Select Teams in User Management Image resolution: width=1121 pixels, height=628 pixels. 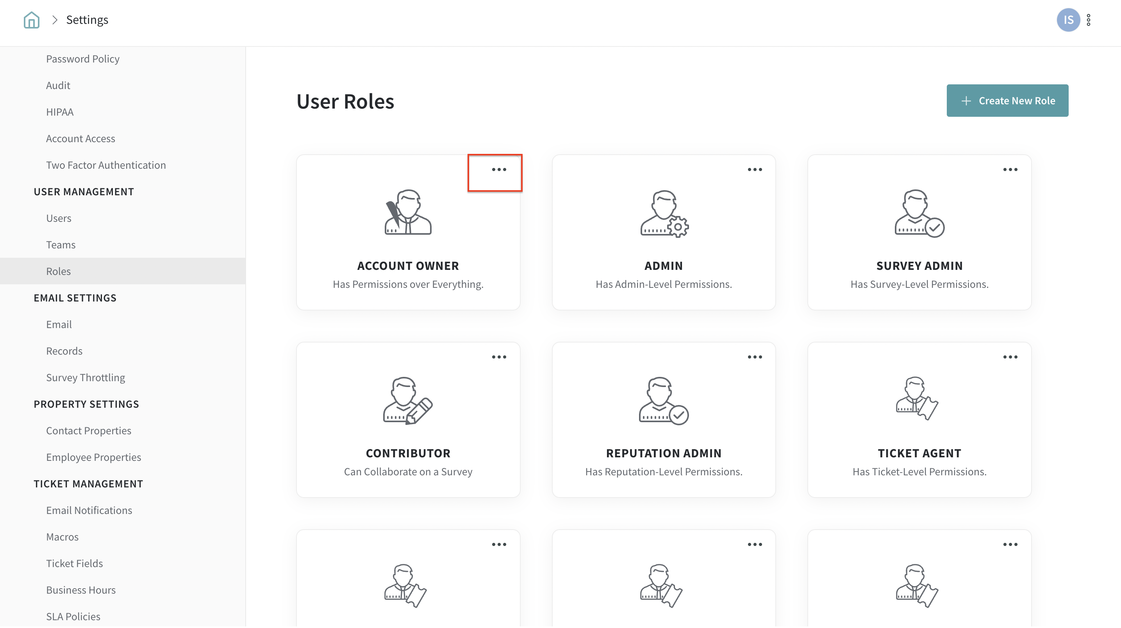tap(61, 244)
